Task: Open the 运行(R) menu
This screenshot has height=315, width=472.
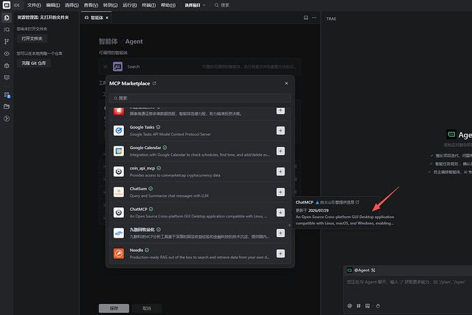Action: (130, 5)
